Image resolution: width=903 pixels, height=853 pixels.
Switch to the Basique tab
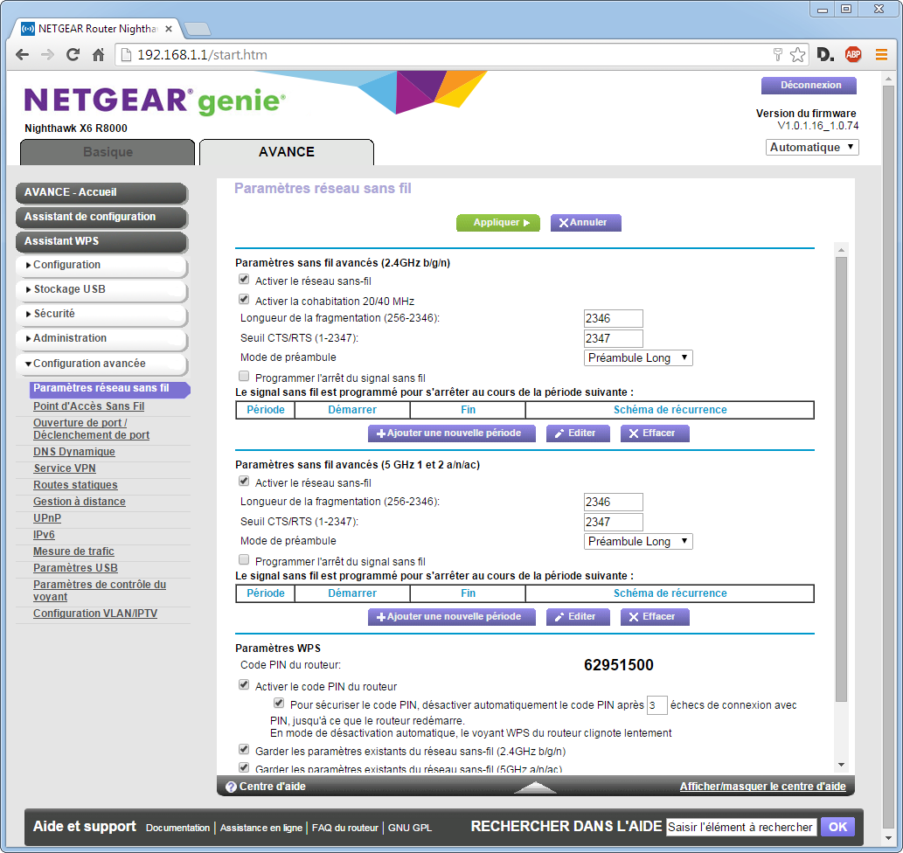(108, 152)
